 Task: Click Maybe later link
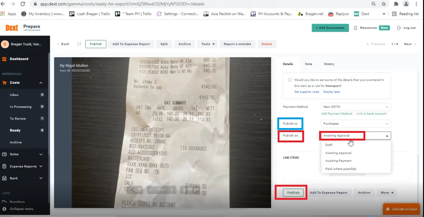tap(332, 92)
